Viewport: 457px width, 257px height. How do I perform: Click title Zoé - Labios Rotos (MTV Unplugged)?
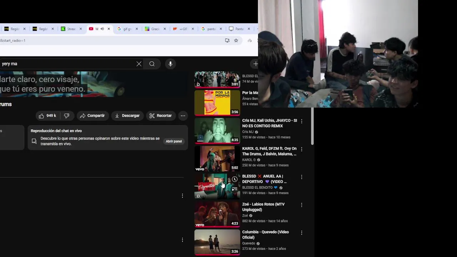[263, 207]
